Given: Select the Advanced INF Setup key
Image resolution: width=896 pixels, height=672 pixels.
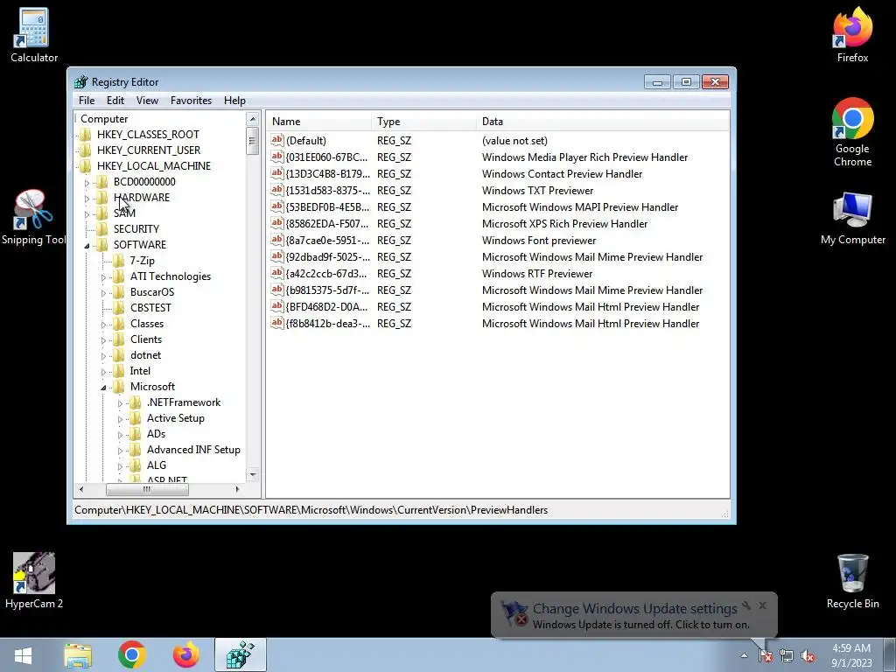Looking at the screenshot, I should [x=193, y=450].
